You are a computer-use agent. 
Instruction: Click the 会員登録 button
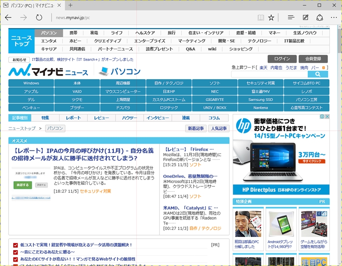pos(313,59)
